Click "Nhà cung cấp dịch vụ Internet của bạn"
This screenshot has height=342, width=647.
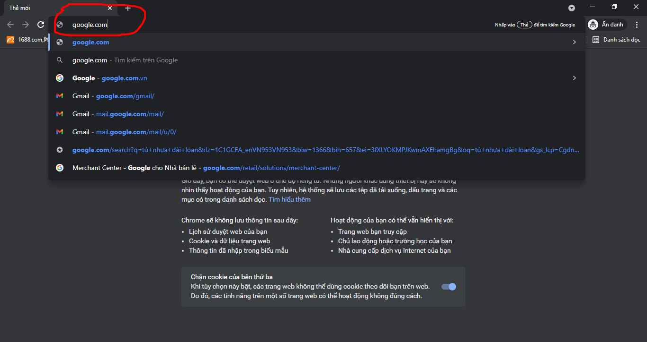coord(395,250)
